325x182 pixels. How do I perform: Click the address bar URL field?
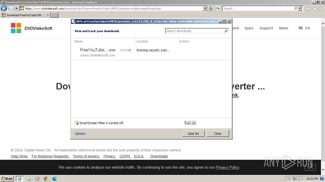tap(113, 8)
